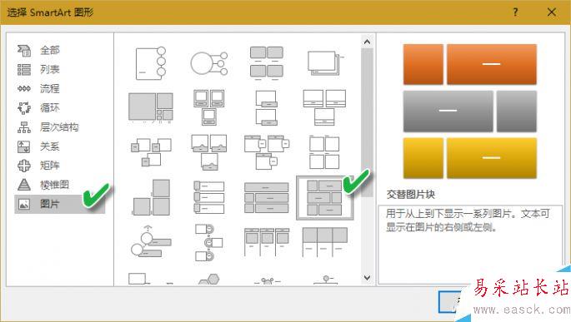The image size is (571, 322).
Task: Select the 交替图片块 alternating picture blocks layout
Action: click(x=325, y=198)
